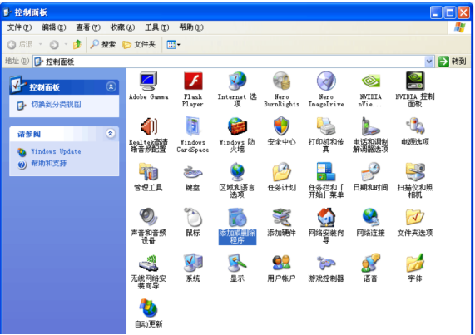Open 日期和时间 icon
Viewport: 475px width, 335px height.
click(x=370, y=172)
